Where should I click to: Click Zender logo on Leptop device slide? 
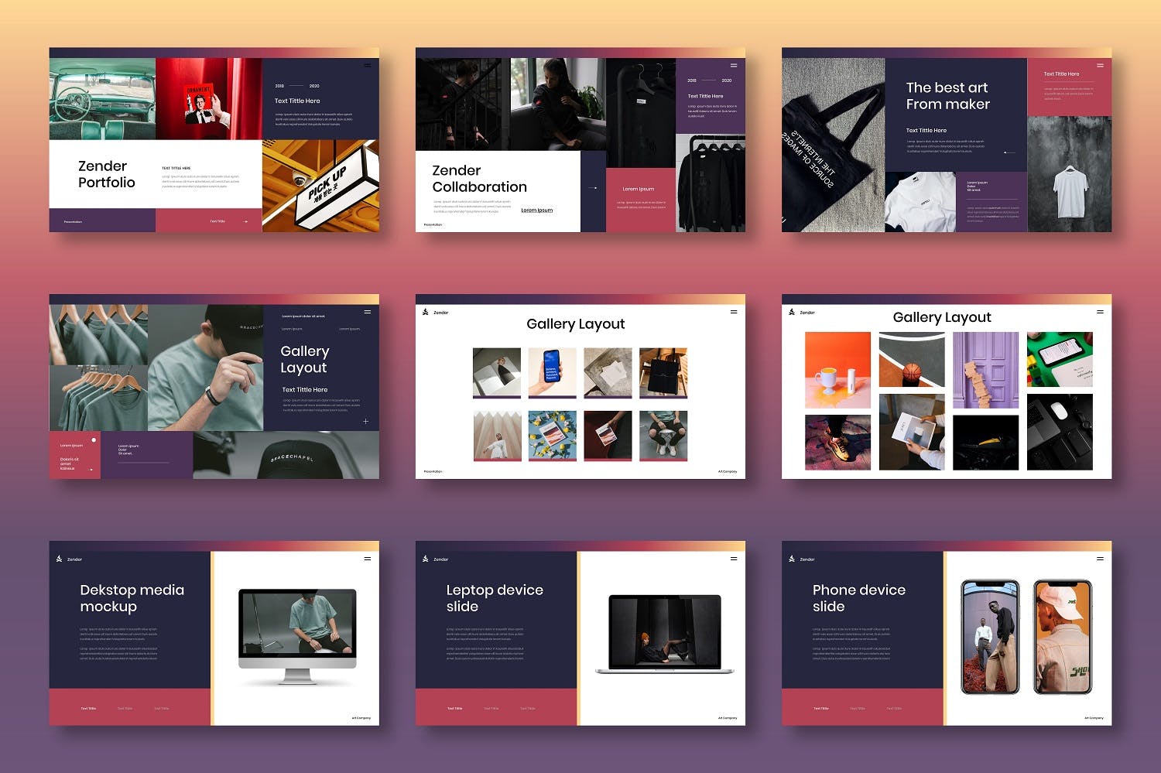(426, 559)
